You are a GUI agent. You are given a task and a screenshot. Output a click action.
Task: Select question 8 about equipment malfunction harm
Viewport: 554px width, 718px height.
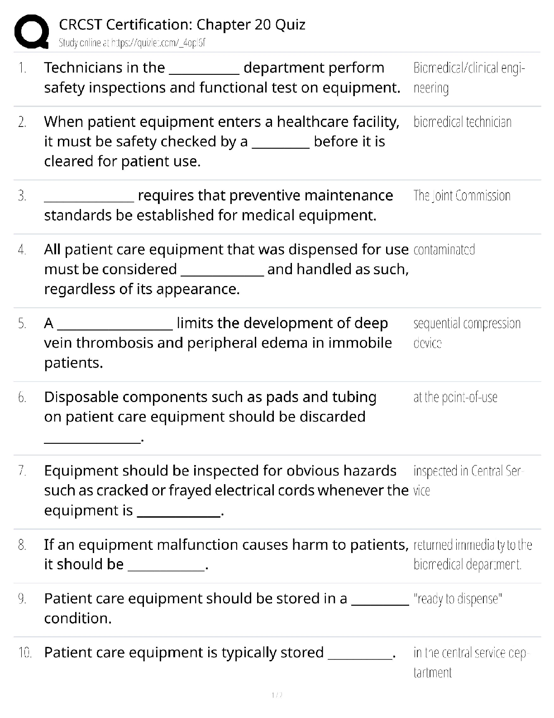[x=226, y=554]
